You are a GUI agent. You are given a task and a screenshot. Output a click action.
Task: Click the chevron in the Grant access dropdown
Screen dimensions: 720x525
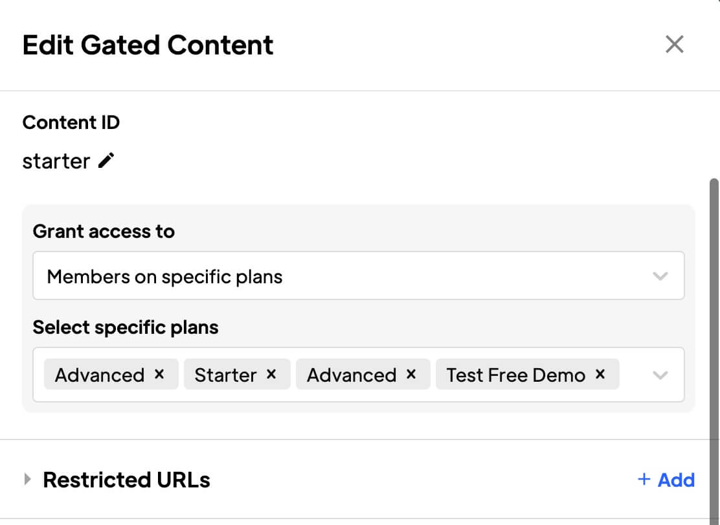(660, 276)
